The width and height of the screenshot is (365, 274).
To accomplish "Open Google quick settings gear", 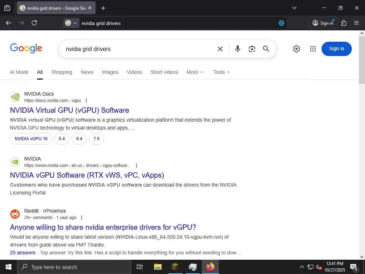I will (x=296, y=49).
